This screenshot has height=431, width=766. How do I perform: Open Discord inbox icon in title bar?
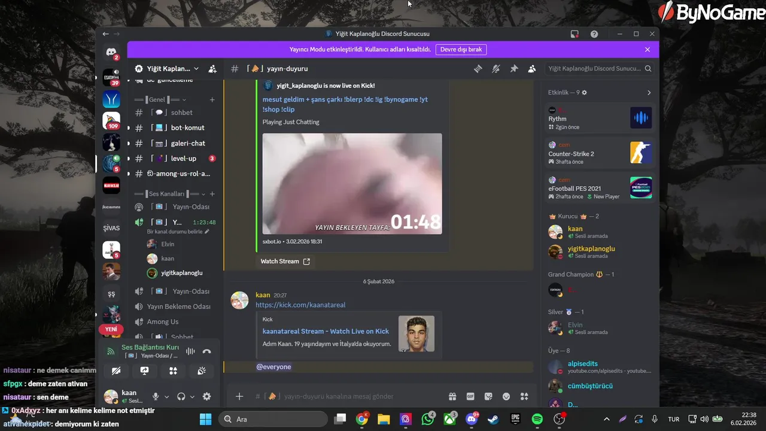574,34
